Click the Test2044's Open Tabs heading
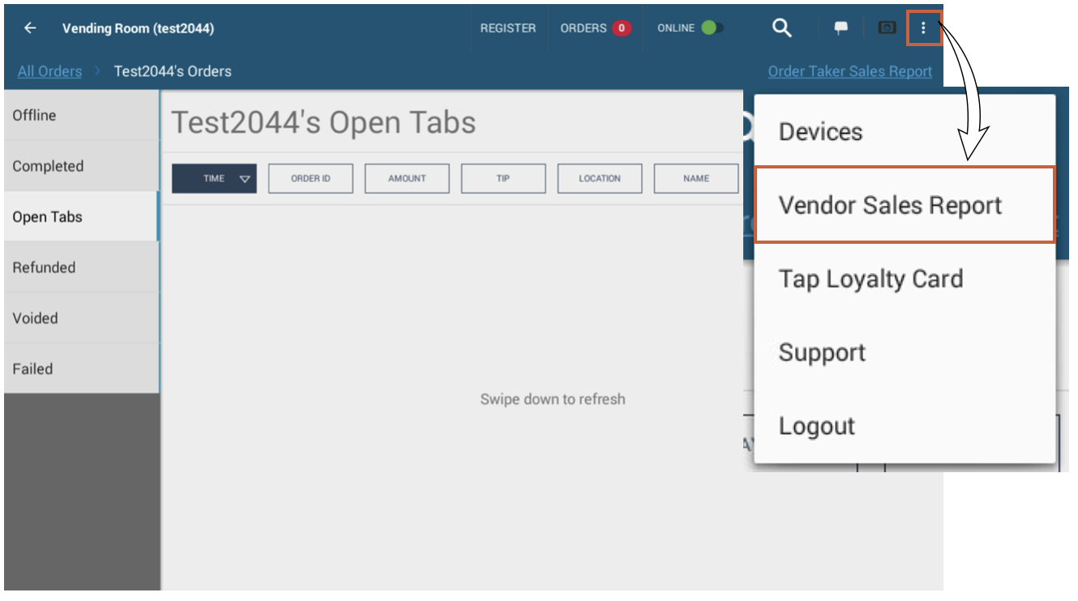1078x601 pixels. (x=323, y=122)
